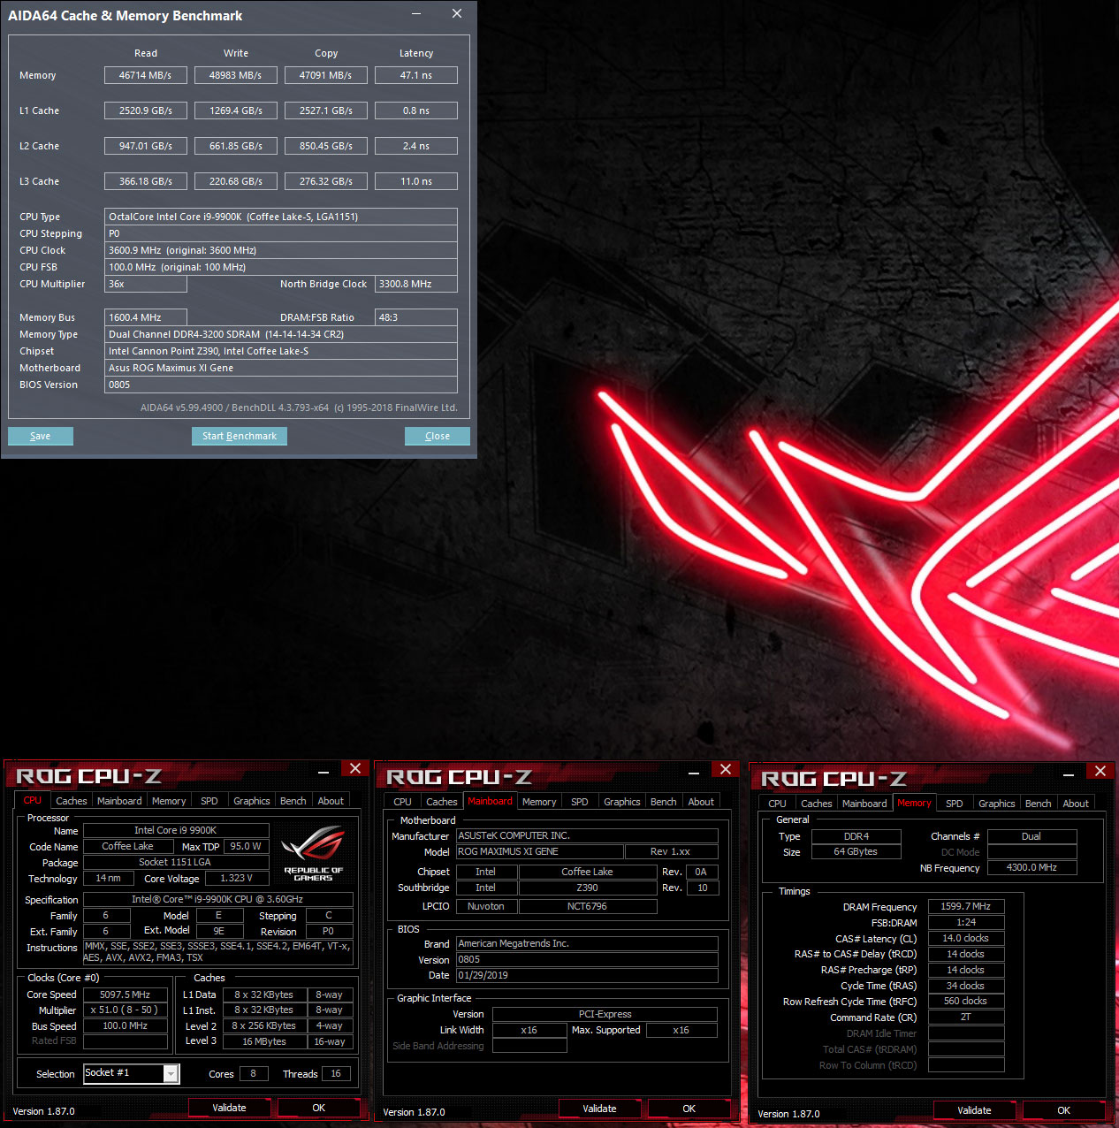Open Caches tab in right CPU-Z window
Screen dimensions: 1119x1128
coord(817,804)
